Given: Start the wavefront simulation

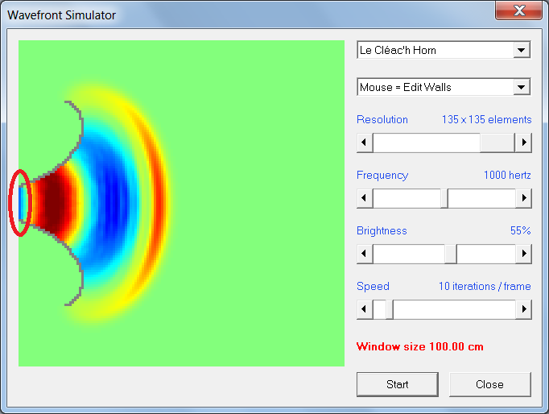Looking at the screenshot, I should tap(398, 384).
